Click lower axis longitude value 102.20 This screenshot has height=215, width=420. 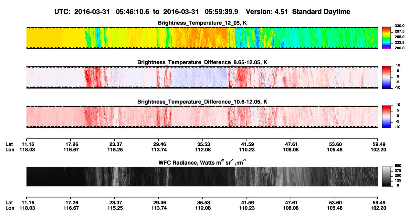[x=378, y=208]
